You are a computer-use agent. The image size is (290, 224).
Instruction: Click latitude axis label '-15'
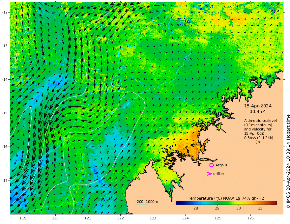tap(5, 113)
